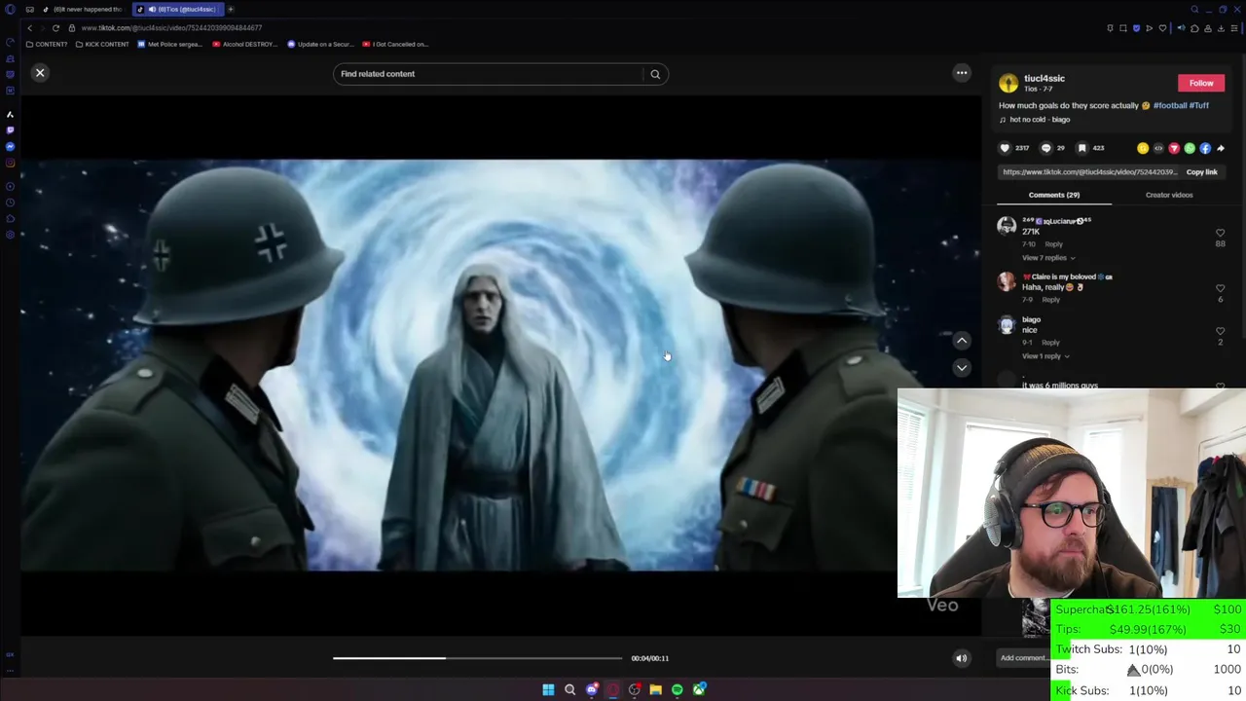This screenshot has width=1246, height=701.
Task: Share via red send-to-friends icon
Action: (1174, 148)
